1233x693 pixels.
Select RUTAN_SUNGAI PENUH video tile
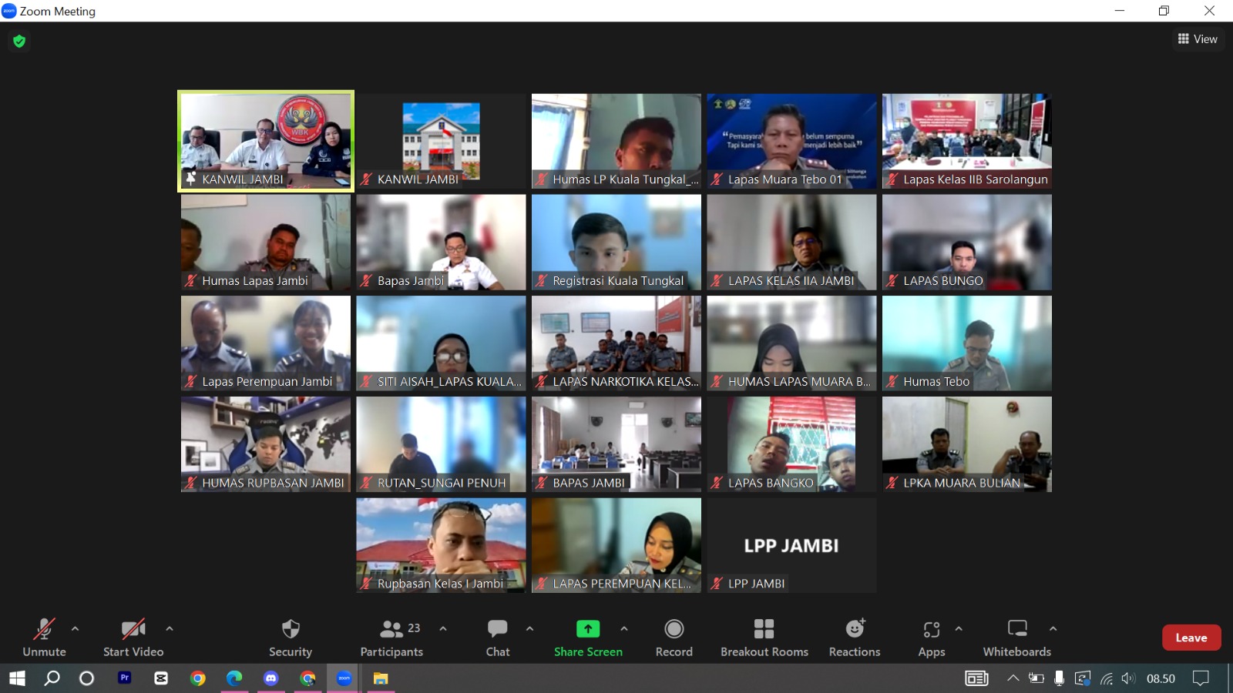441,444
